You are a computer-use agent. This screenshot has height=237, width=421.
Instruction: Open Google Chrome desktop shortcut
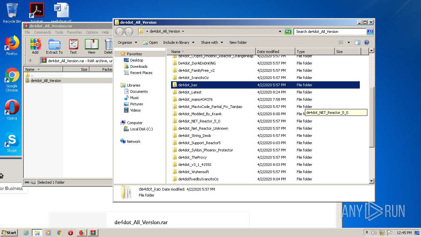click(12, 80)
